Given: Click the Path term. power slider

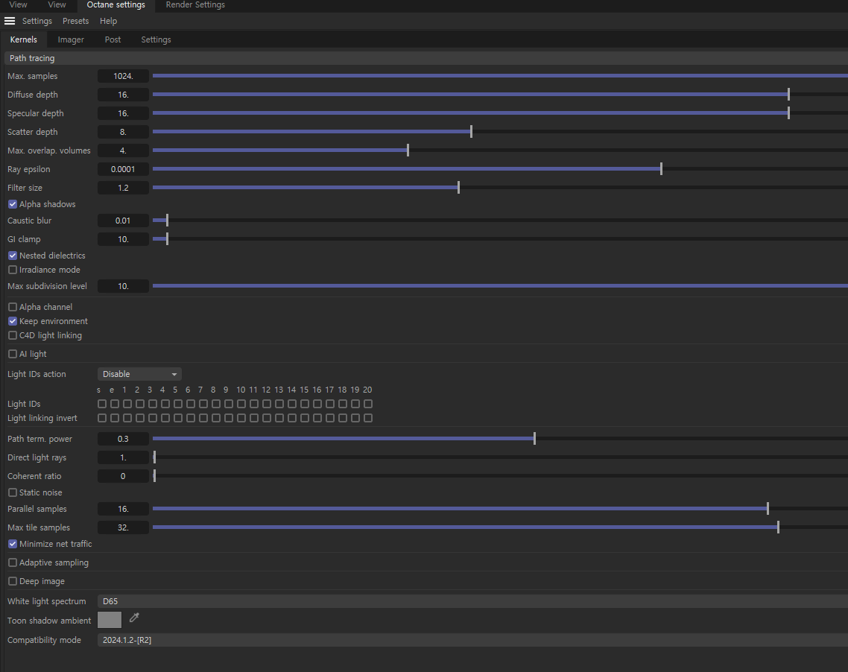Looking at the screenshot, I should (500, 439).
